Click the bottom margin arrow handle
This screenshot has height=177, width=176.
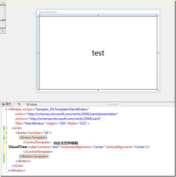(x=98, y=91)
